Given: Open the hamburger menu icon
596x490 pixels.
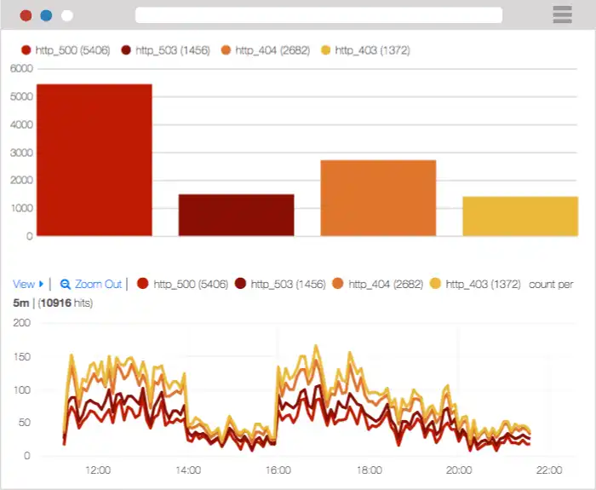Looking at the screenshot, I should pyautogui.click(x=562, y=14).
